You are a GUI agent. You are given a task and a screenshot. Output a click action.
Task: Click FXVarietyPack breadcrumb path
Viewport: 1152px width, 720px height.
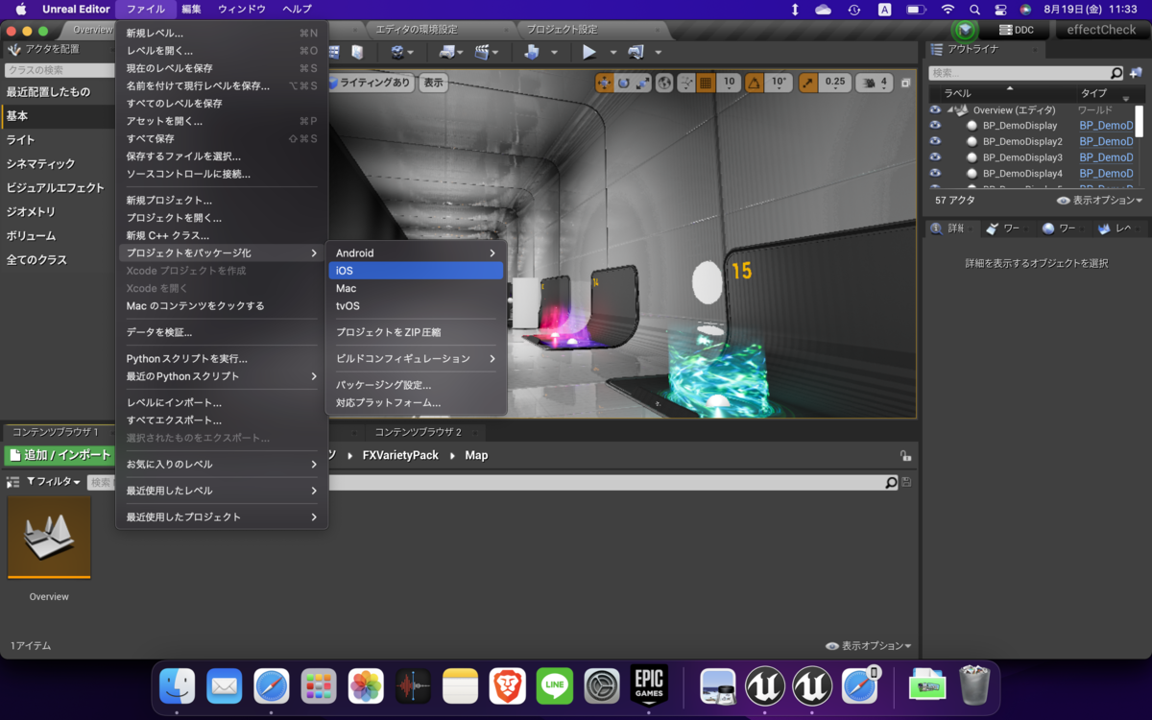[x=400, y=455]
